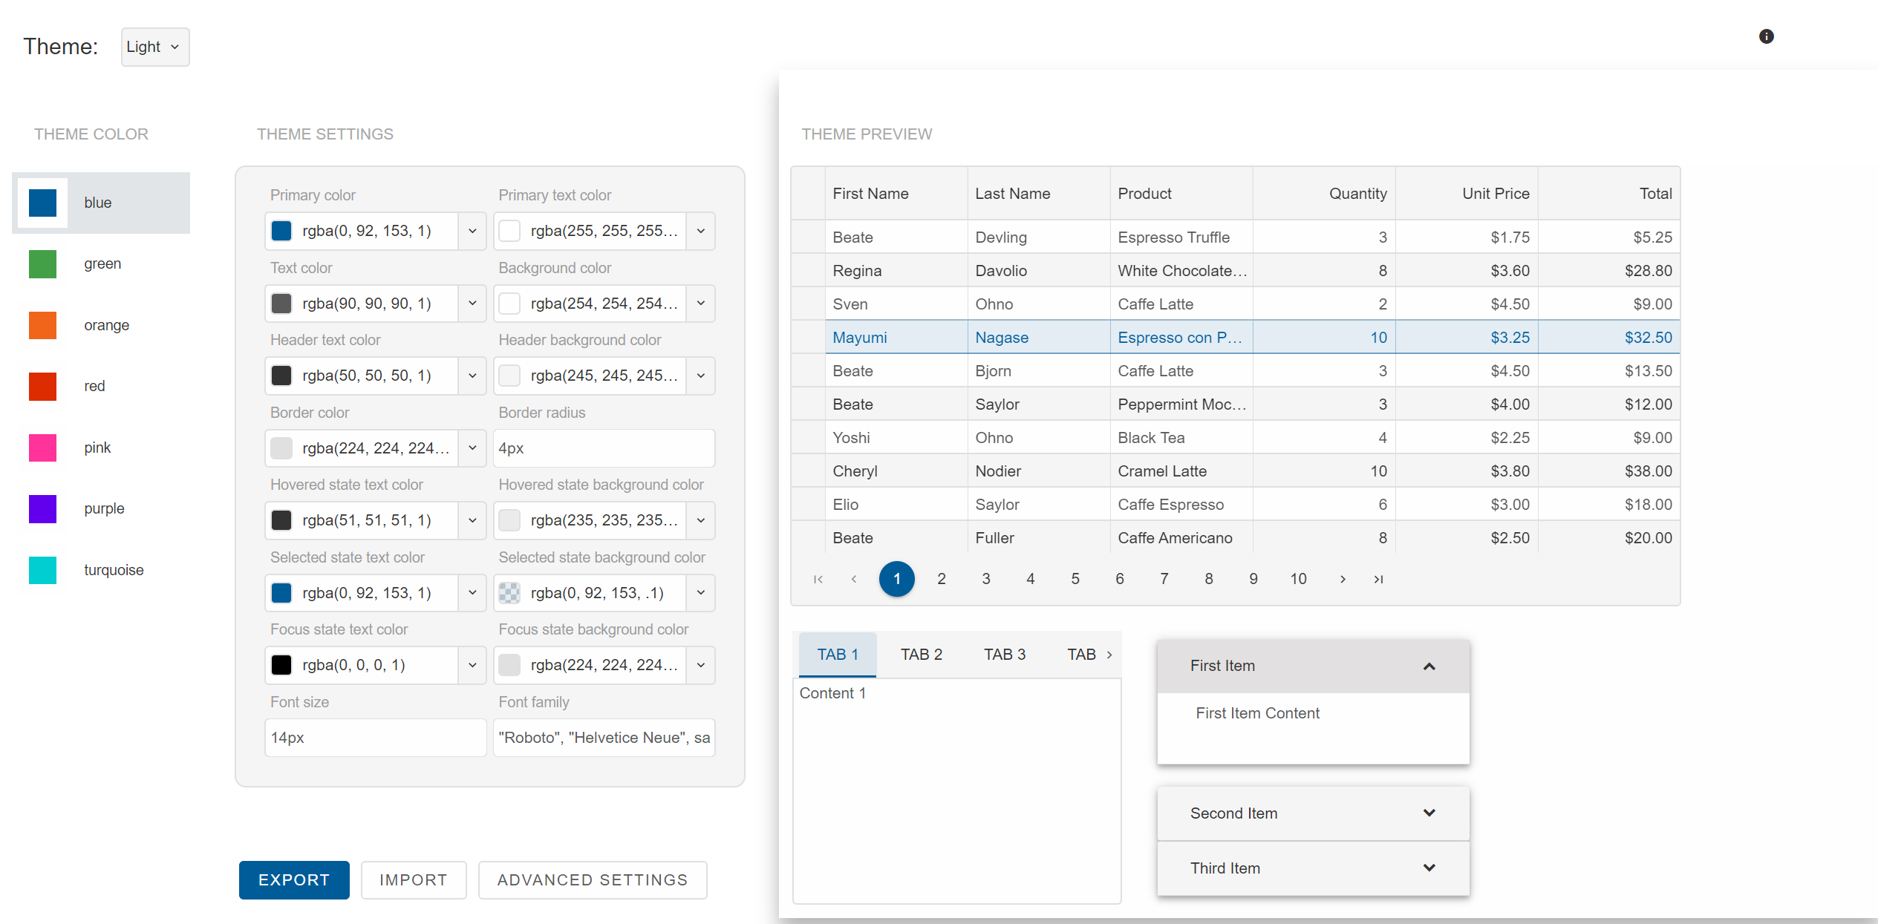Open the Theme Light dropdown
1878x924 pixels.
click(x=155, y=47)
